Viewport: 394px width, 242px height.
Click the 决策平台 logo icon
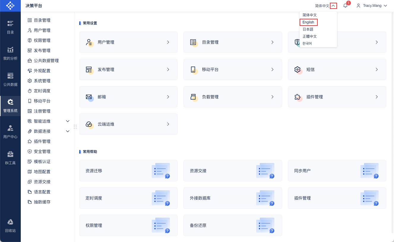tap(10, 6)
